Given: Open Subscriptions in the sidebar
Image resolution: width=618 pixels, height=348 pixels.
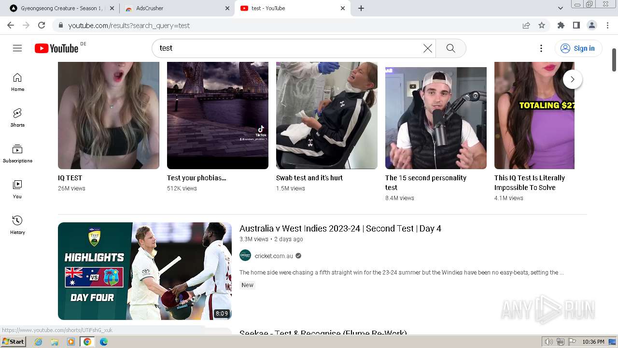Looking at the screenshot, I should coord(17,154).
